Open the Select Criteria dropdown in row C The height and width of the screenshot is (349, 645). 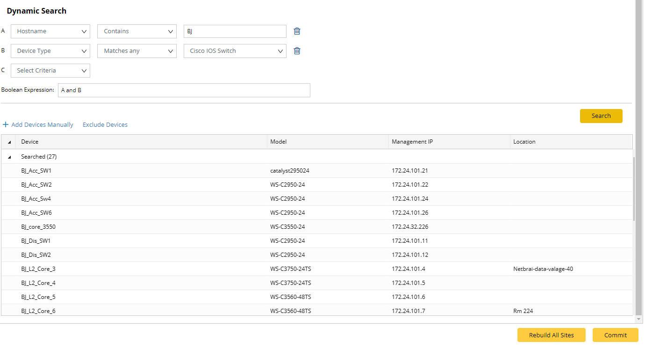tap(50, 71)
